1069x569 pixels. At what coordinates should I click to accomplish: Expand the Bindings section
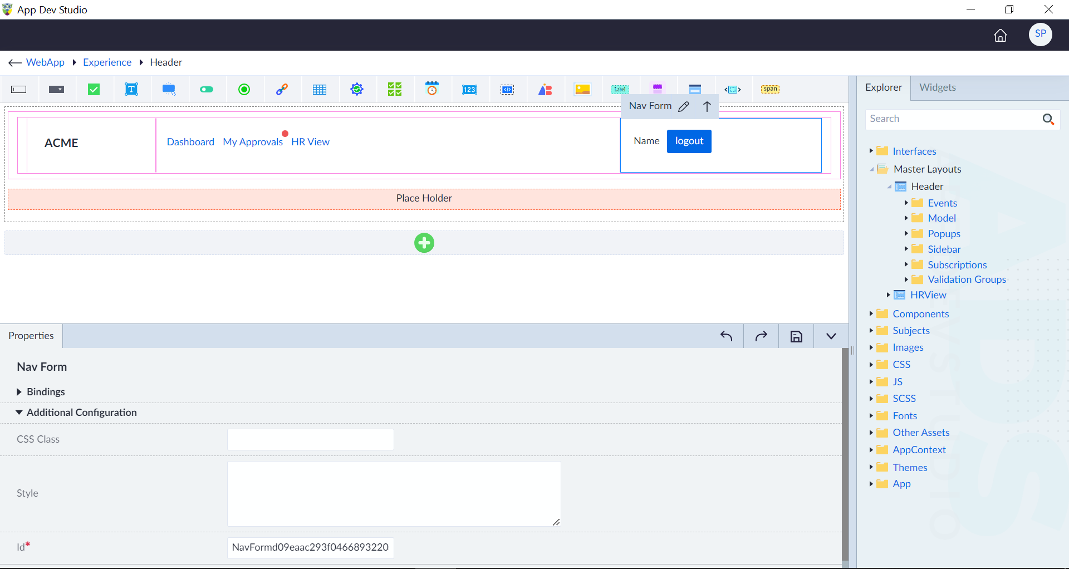tap(19, 392)
